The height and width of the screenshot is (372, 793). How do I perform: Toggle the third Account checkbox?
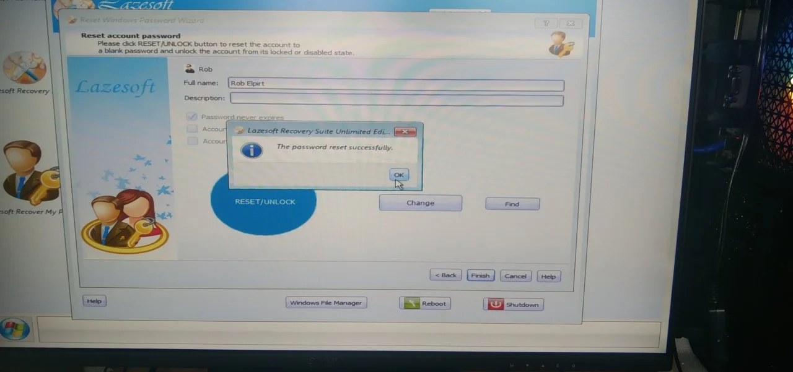[193, 141]
